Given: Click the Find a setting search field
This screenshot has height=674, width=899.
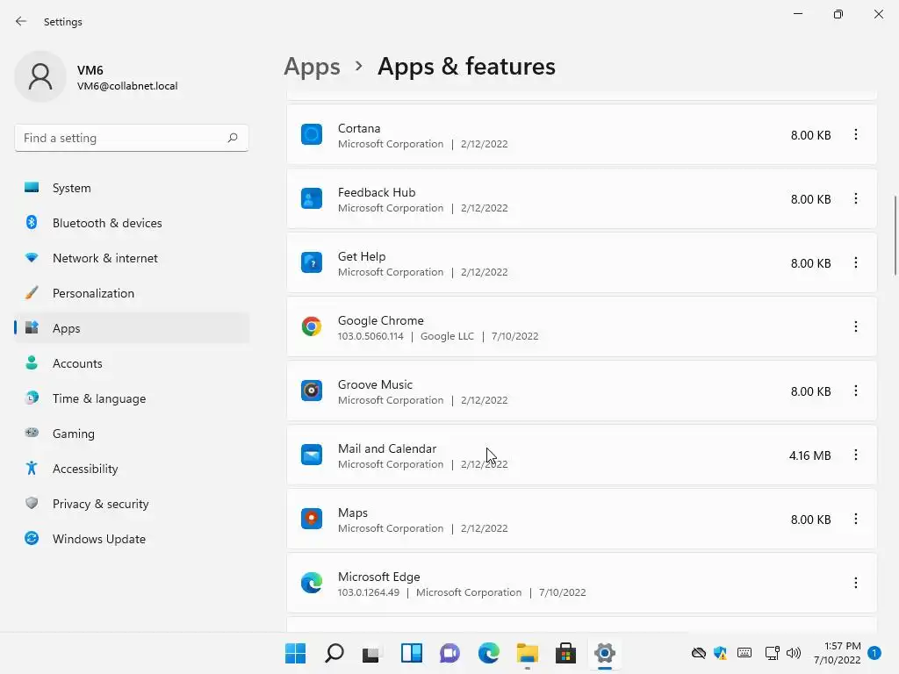Looking at the screenshot, I should [x=132, y=138].
